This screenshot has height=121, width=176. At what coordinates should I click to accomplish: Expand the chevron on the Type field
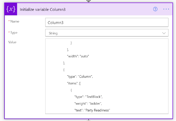[164, 33]
